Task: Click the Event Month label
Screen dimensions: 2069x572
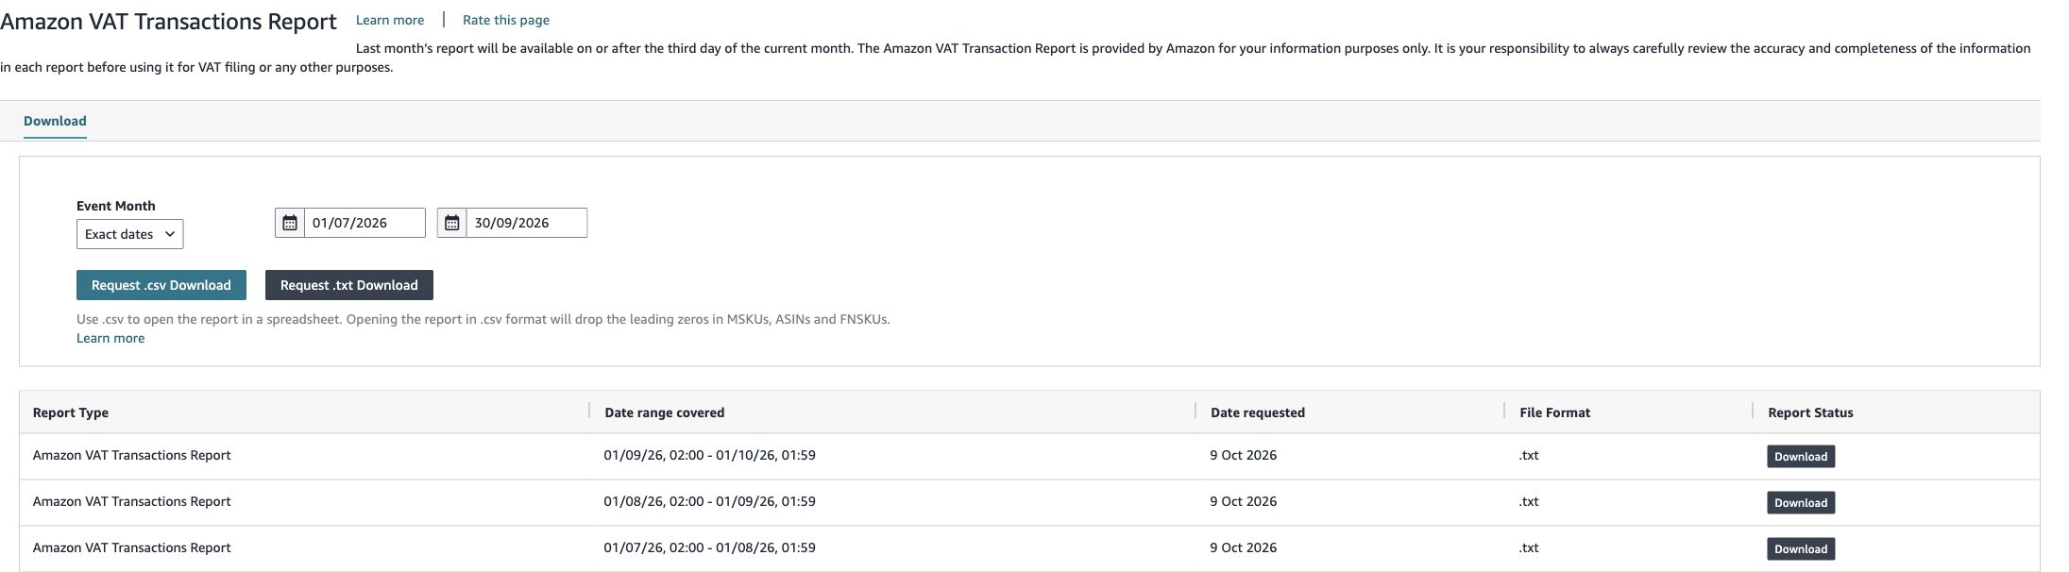Action: (x=116, y=206)
